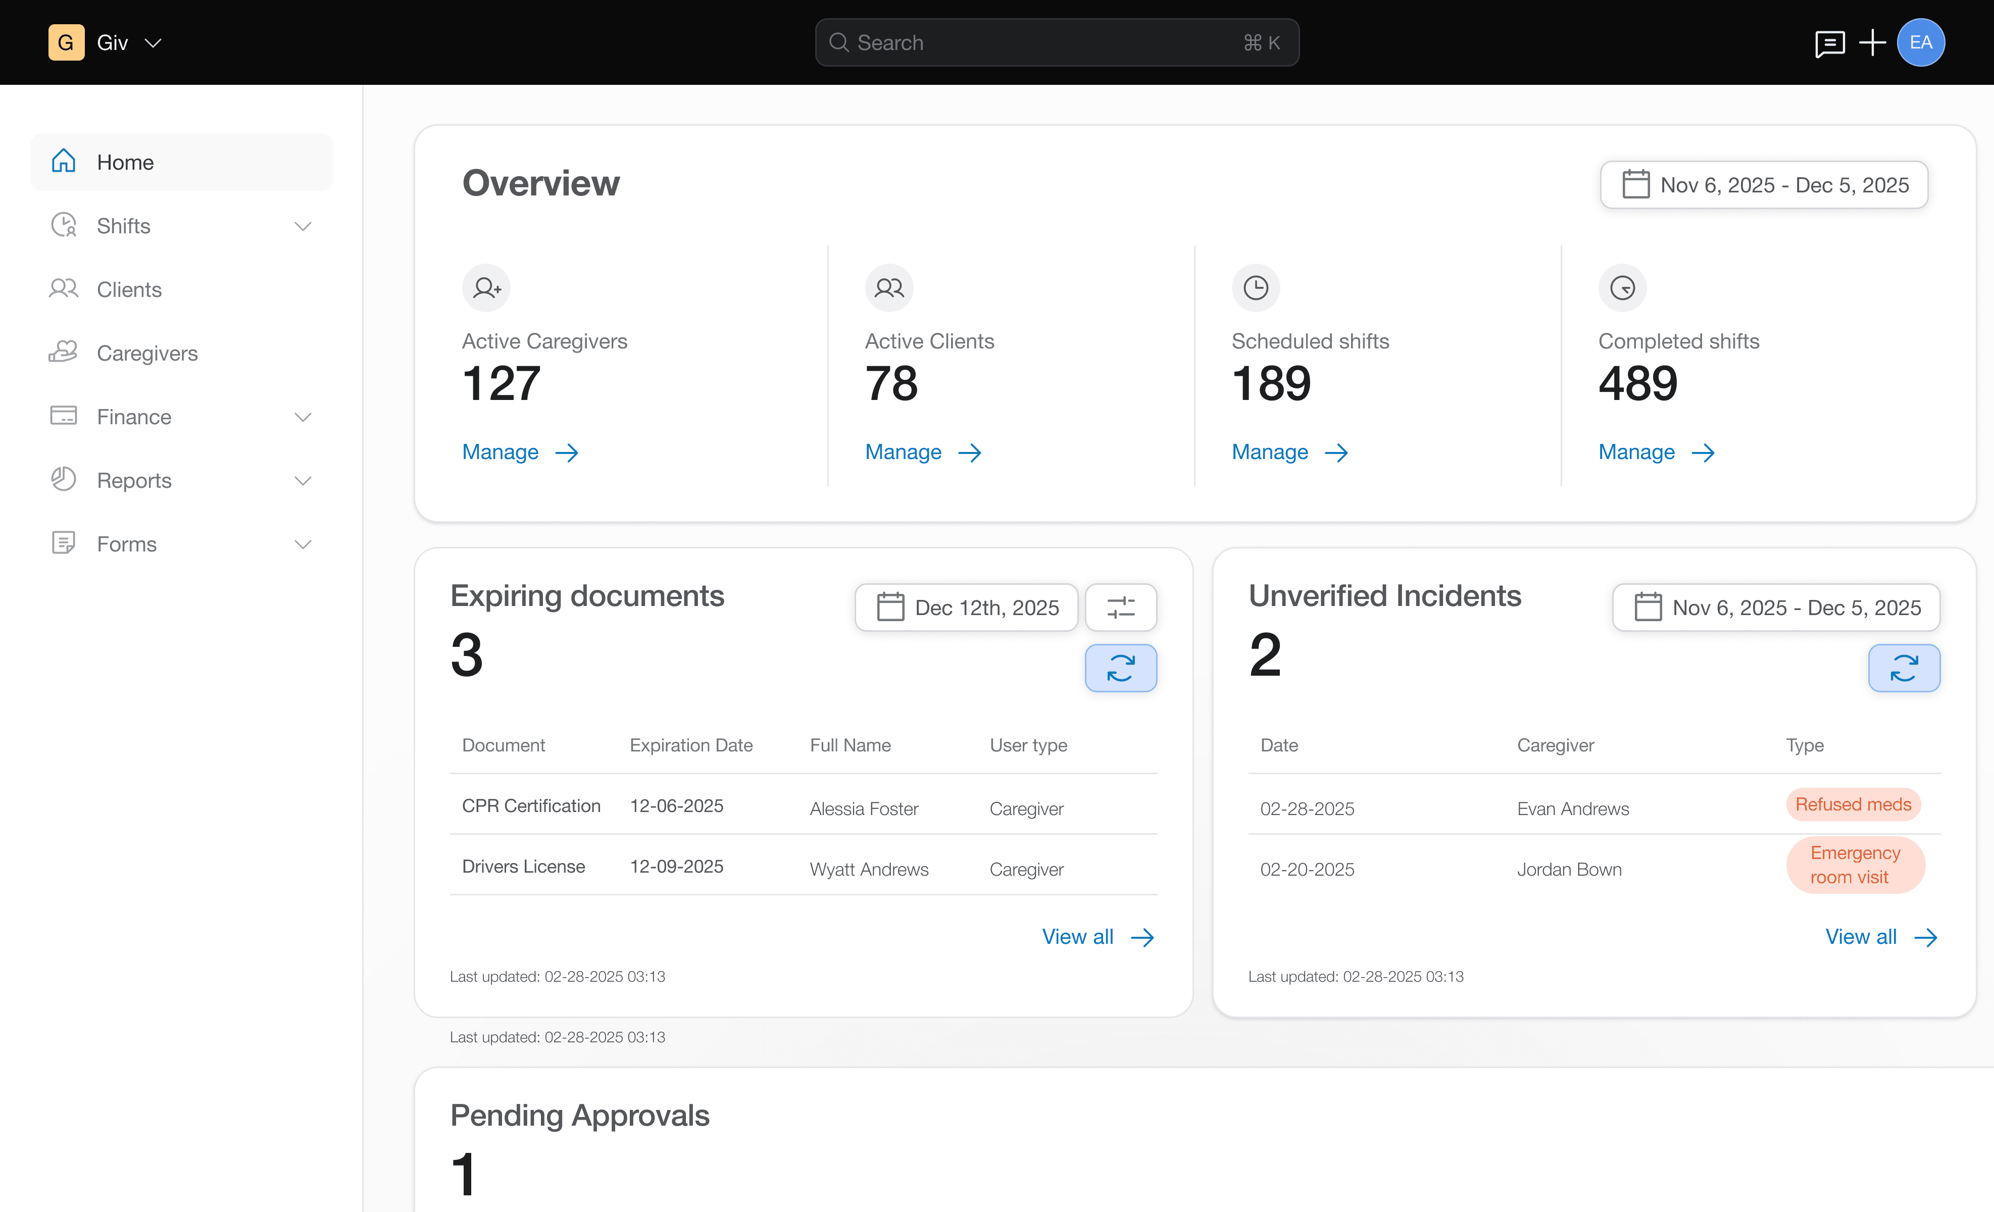Refresh the Expiring documents card

tap(1120, 668)
